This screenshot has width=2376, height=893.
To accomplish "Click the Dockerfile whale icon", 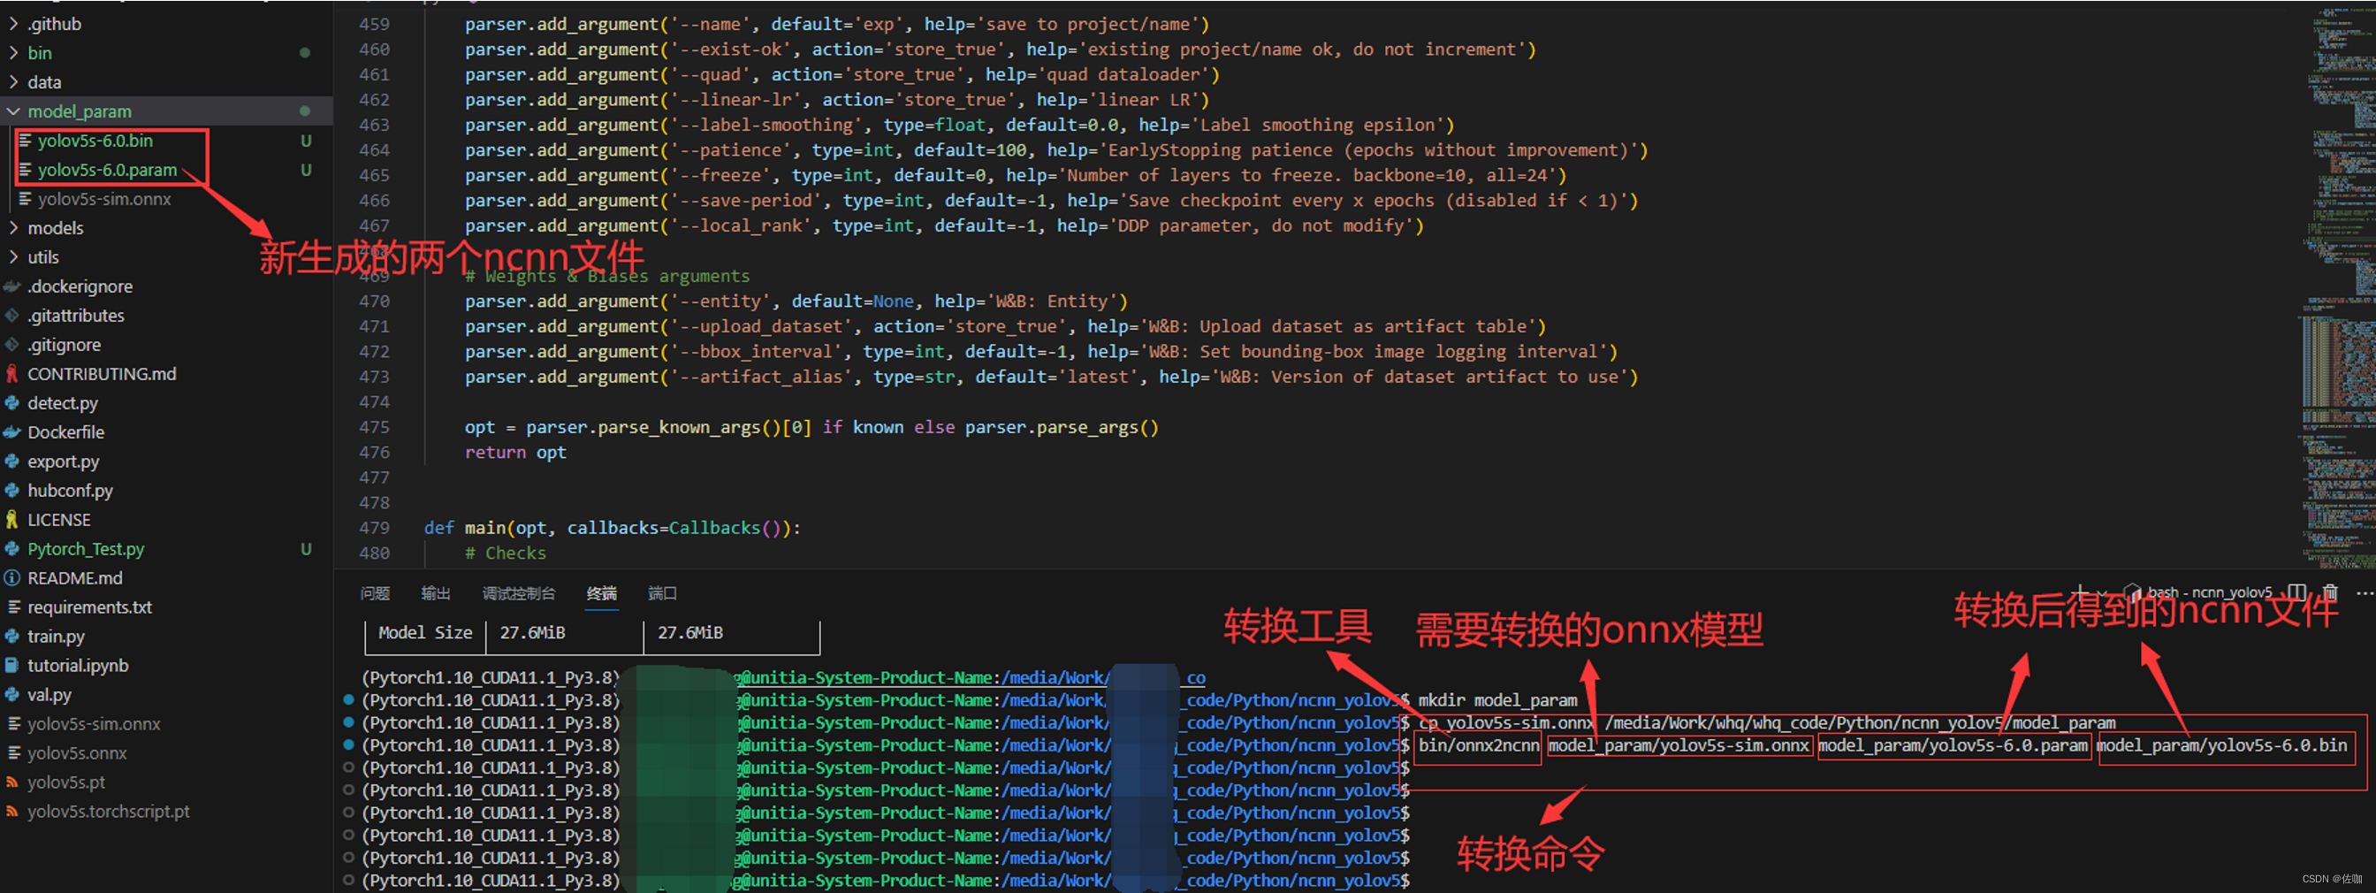I will pos(12,432).
